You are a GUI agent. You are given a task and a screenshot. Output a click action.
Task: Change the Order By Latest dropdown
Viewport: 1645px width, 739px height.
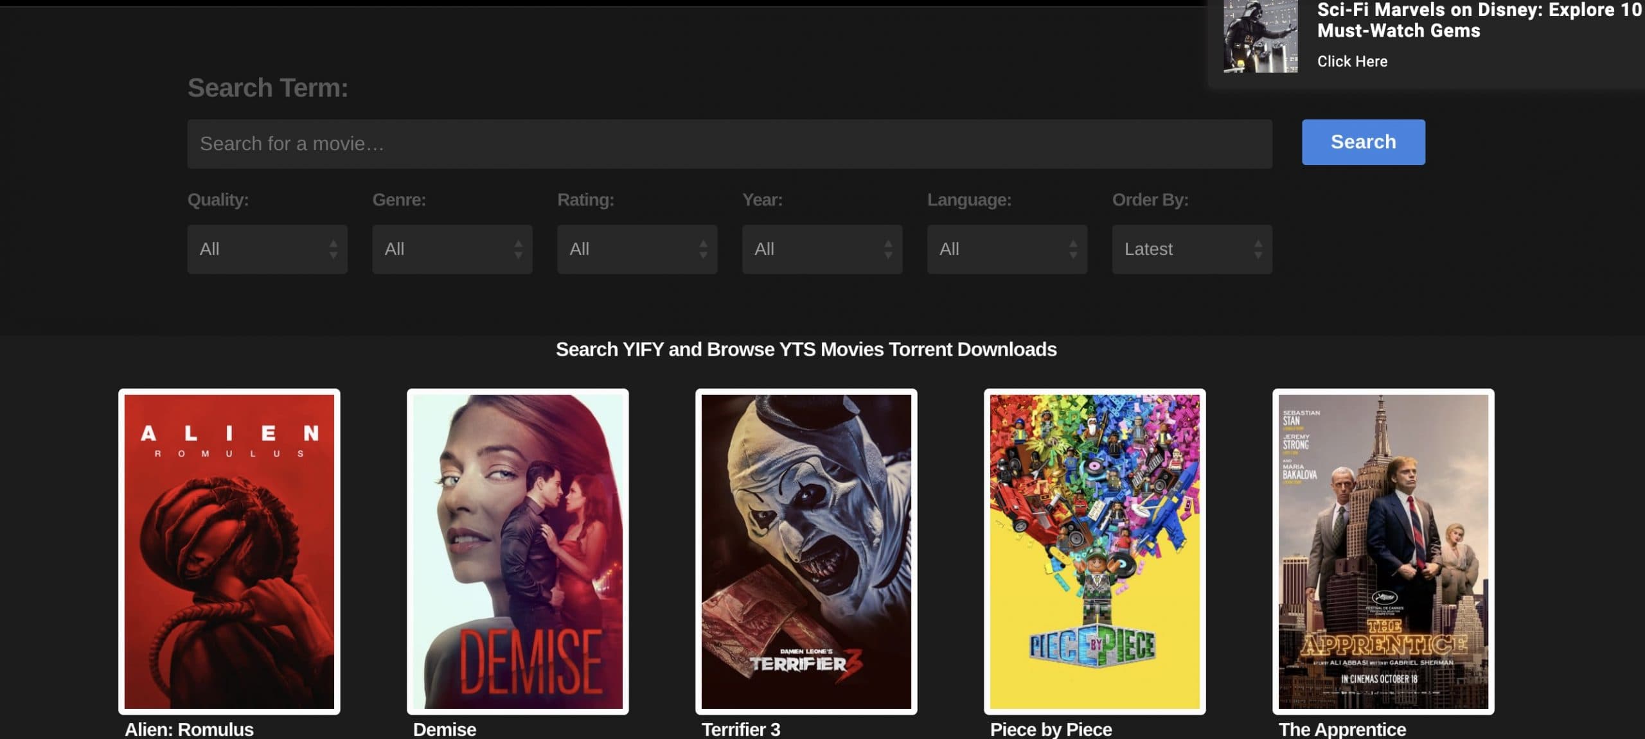[x=1192, y=249]
